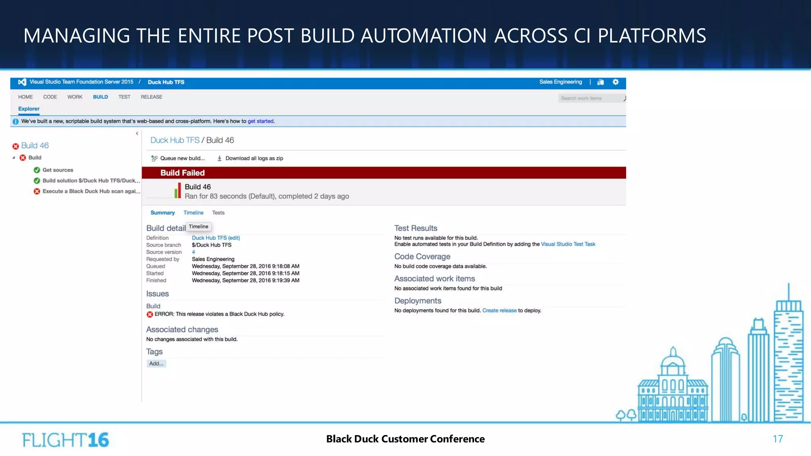The image size is (811, 456).
Task: Click the green check icon for Build solution
Action: pos(37,180)
